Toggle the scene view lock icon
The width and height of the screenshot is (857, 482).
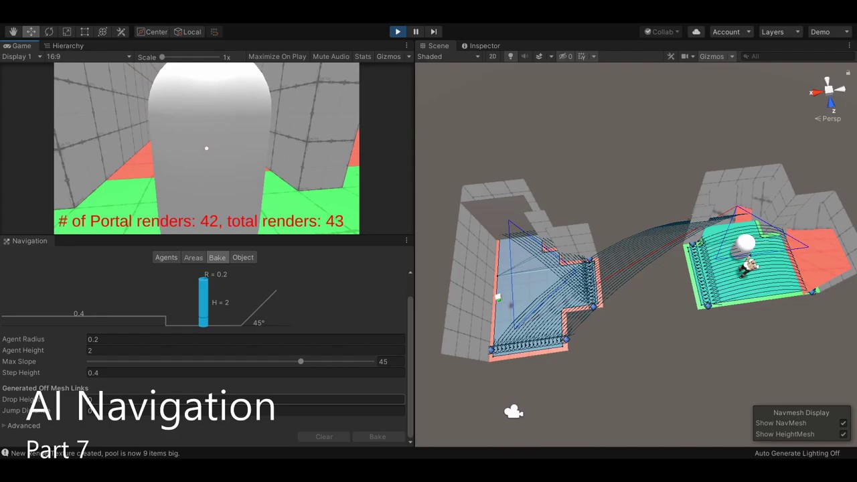[848, 72]
